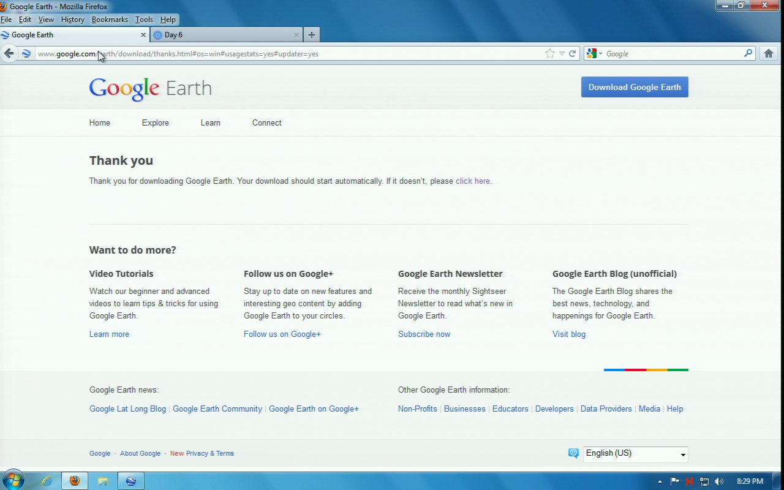The height and width of the screenshot is (490, 784).
Task: Show hidden system tray icons
Action: tap(660, 481)
